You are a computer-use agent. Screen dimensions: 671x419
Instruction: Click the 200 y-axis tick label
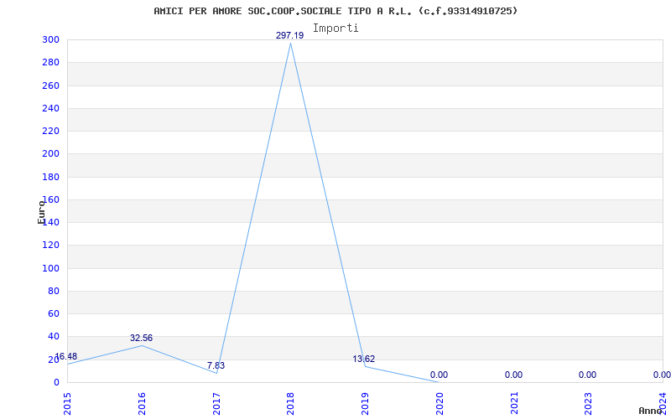pyautogui.click(x=50, y=154)
